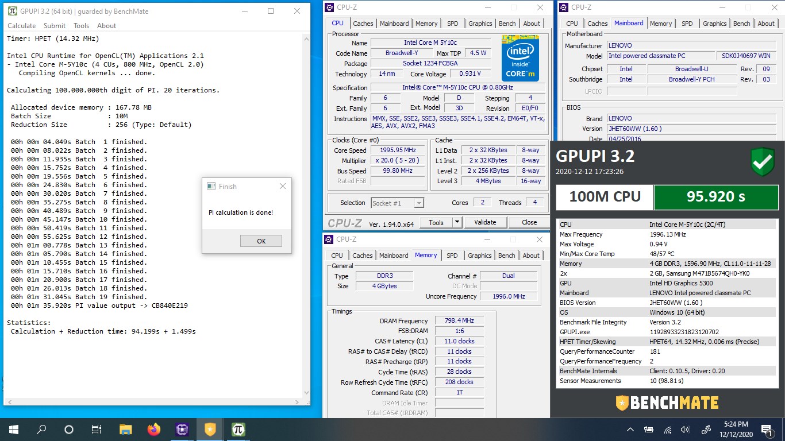The width and height of the screenshot is (785, 441).
Task: Click the PI value output CB840E219 line
Action: point(99,305)
